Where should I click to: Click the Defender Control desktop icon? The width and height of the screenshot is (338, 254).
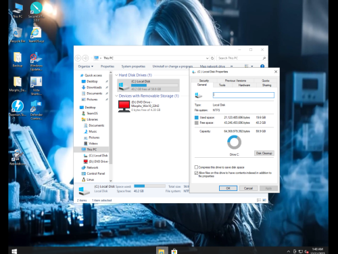point(36,110)
